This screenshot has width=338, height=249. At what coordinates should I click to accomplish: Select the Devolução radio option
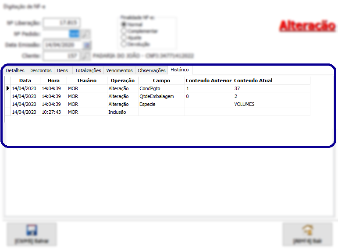coord(124,44)
